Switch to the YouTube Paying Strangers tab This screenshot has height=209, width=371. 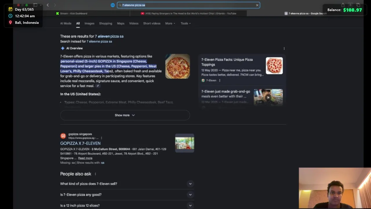pos(188,13)
